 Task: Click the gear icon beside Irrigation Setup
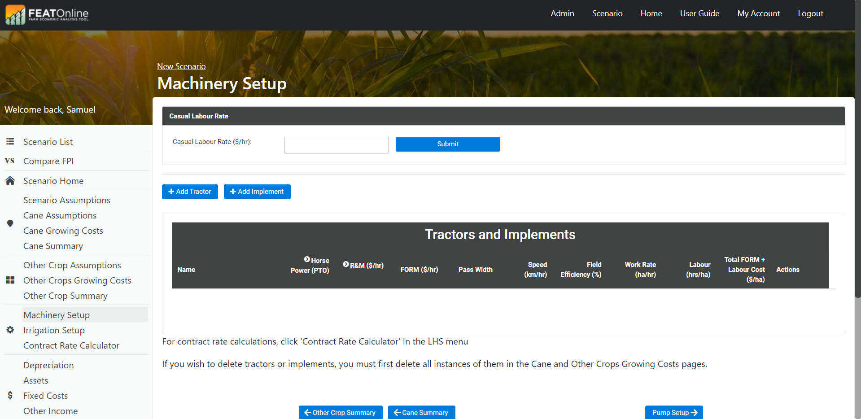tap(10, 330)
